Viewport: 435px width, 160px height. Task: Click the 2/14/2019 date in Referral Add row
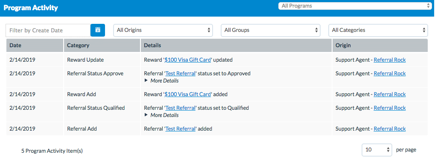[x=23, y=129]
